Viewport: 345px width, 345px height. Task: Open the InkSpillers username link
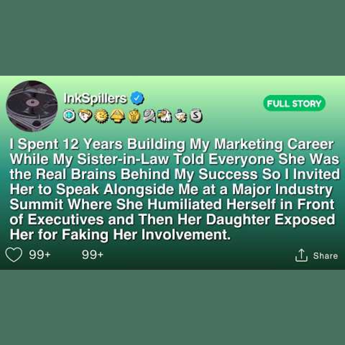95,98
